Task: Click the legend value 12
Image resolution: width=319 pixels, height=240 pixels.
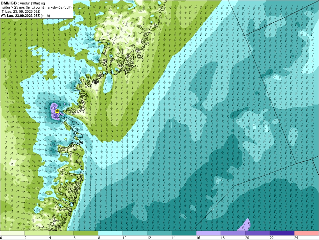Action: [x=149, y=238]
